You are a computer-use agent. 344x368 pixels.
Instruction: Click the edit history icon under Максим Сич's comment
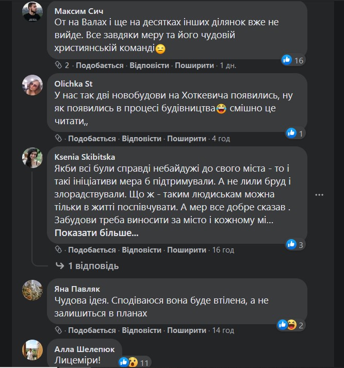pos(58,65)
